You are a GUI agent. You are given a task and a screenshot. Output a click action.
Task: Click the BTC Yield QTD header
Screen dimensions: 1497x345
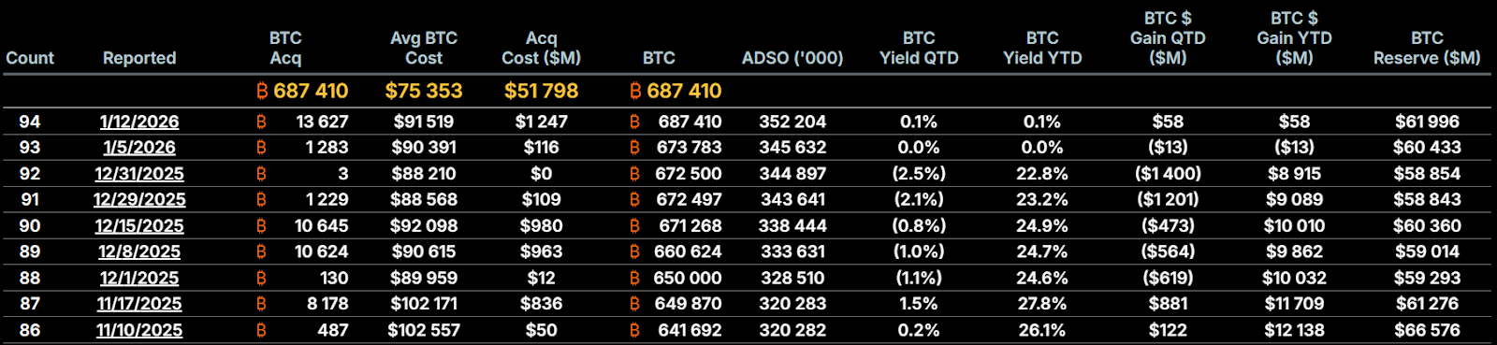(x=919, y=48)
